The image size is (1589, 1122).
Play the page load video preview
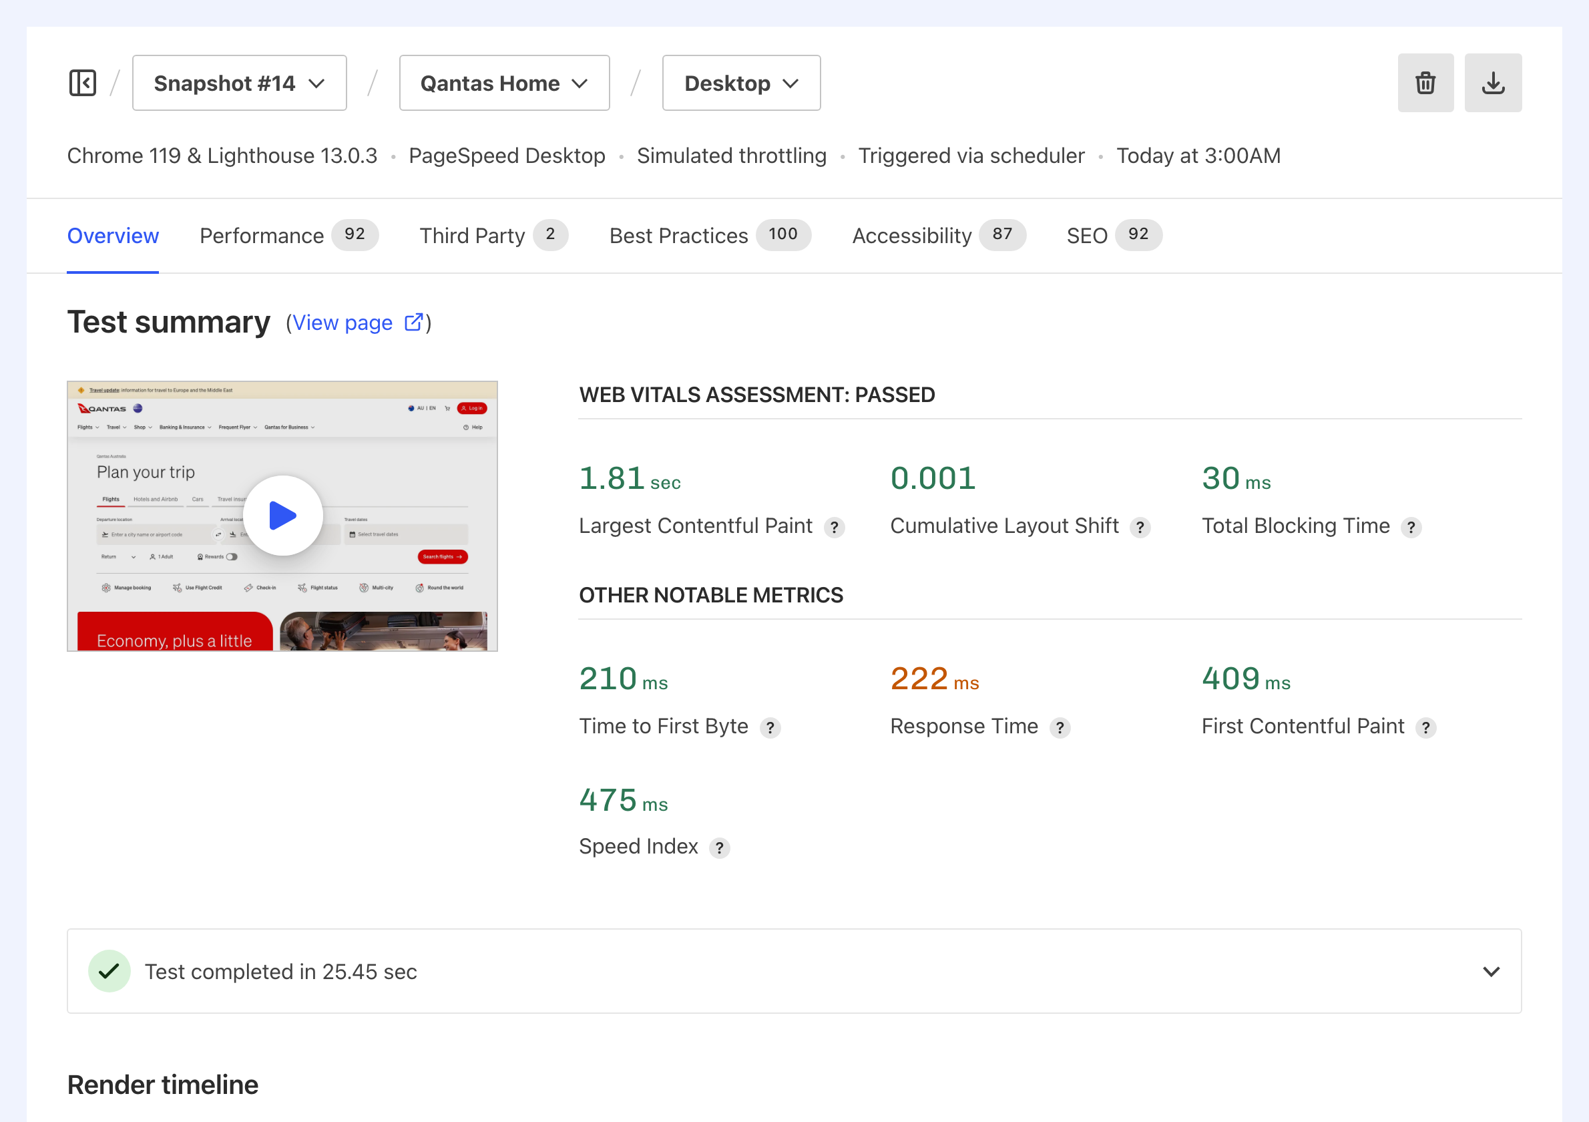point(282,515)
